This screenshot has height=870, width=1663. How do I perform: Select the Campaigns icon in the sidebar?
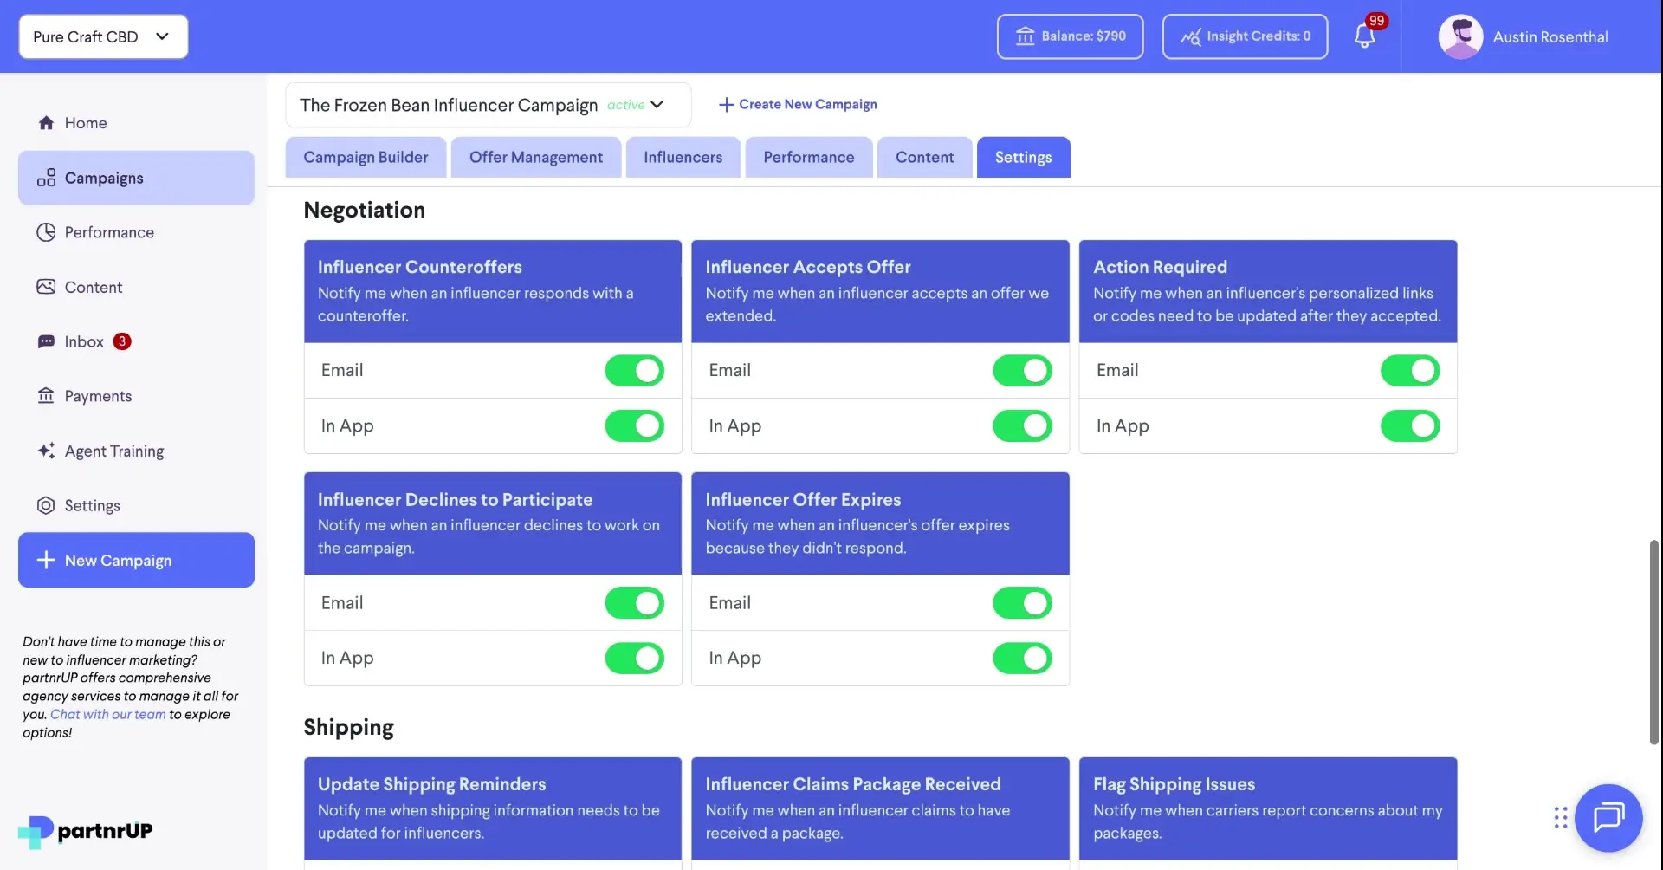pos(46,177)
